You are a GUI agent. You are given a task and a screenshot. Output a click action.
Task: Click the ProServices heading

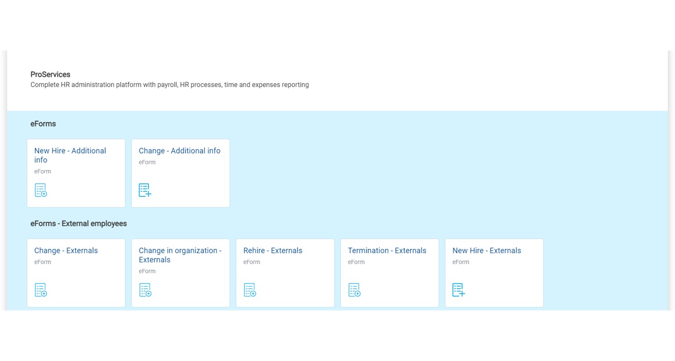coord(50,75)
